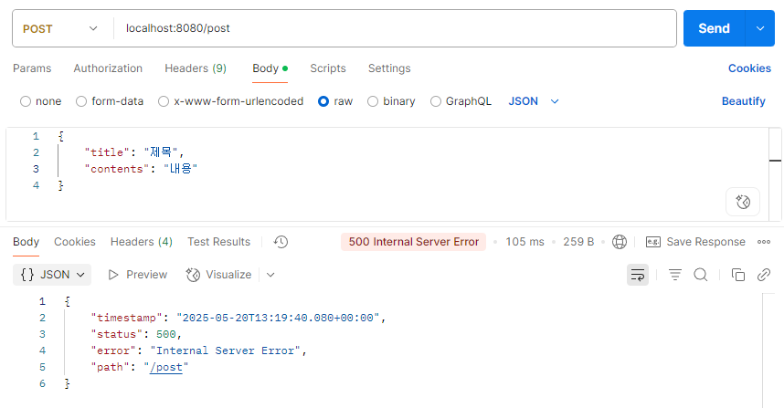Open the Scripts tab
Image resolution: width=784 pixels, height=408 pixels.
tap(328, 68)
